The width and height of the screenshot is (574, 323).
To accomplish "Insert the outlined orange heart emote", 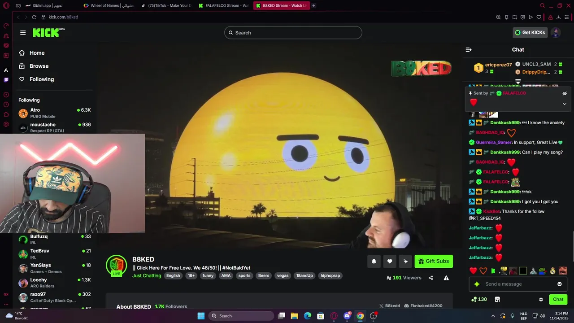I will 483,271.
